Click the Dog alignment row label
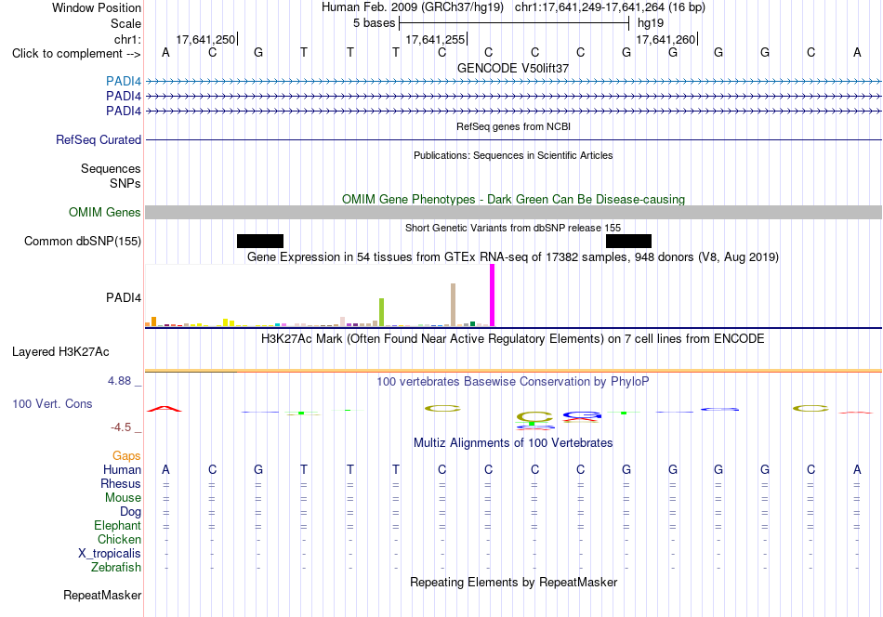 (130, 512)
